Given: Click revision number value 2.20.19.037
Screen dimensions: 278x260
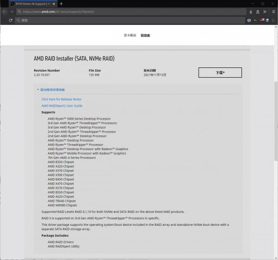Looking at the screenshot, I should pyautogui.click(x=42, y=75).
